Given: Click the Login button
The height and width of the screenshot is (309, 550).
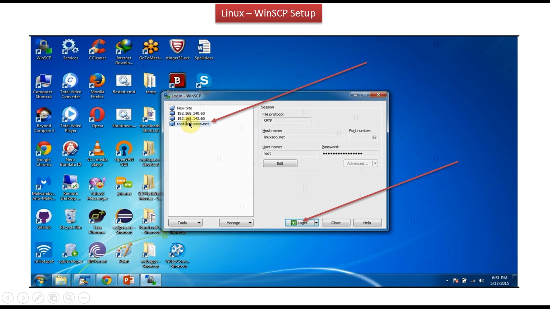Looking at the screenshot, I should [x=299, y=222].
